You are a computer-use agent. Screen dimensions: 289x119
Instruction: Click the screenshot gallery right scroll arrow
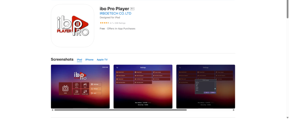(x=234, y=110)
